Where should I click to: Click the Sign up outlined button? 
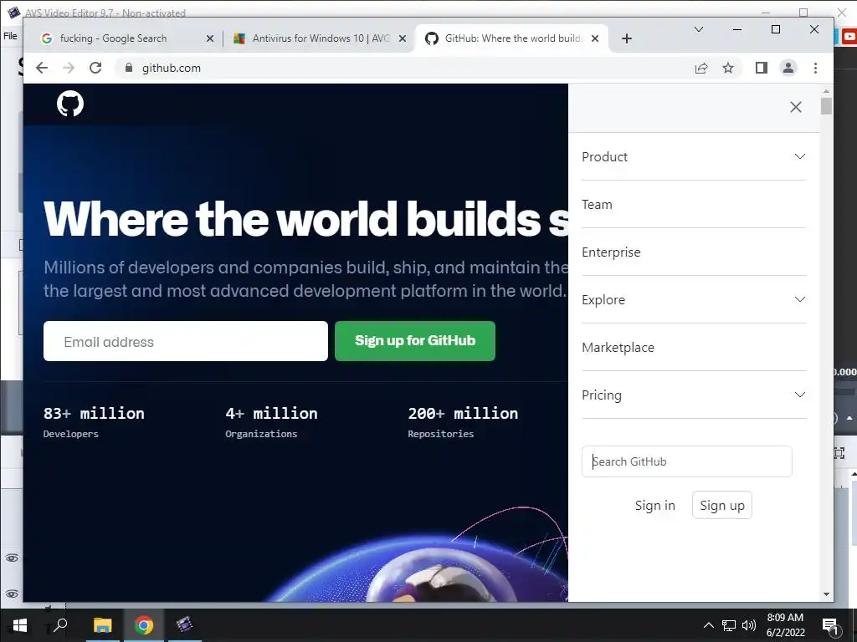[722, 505]
